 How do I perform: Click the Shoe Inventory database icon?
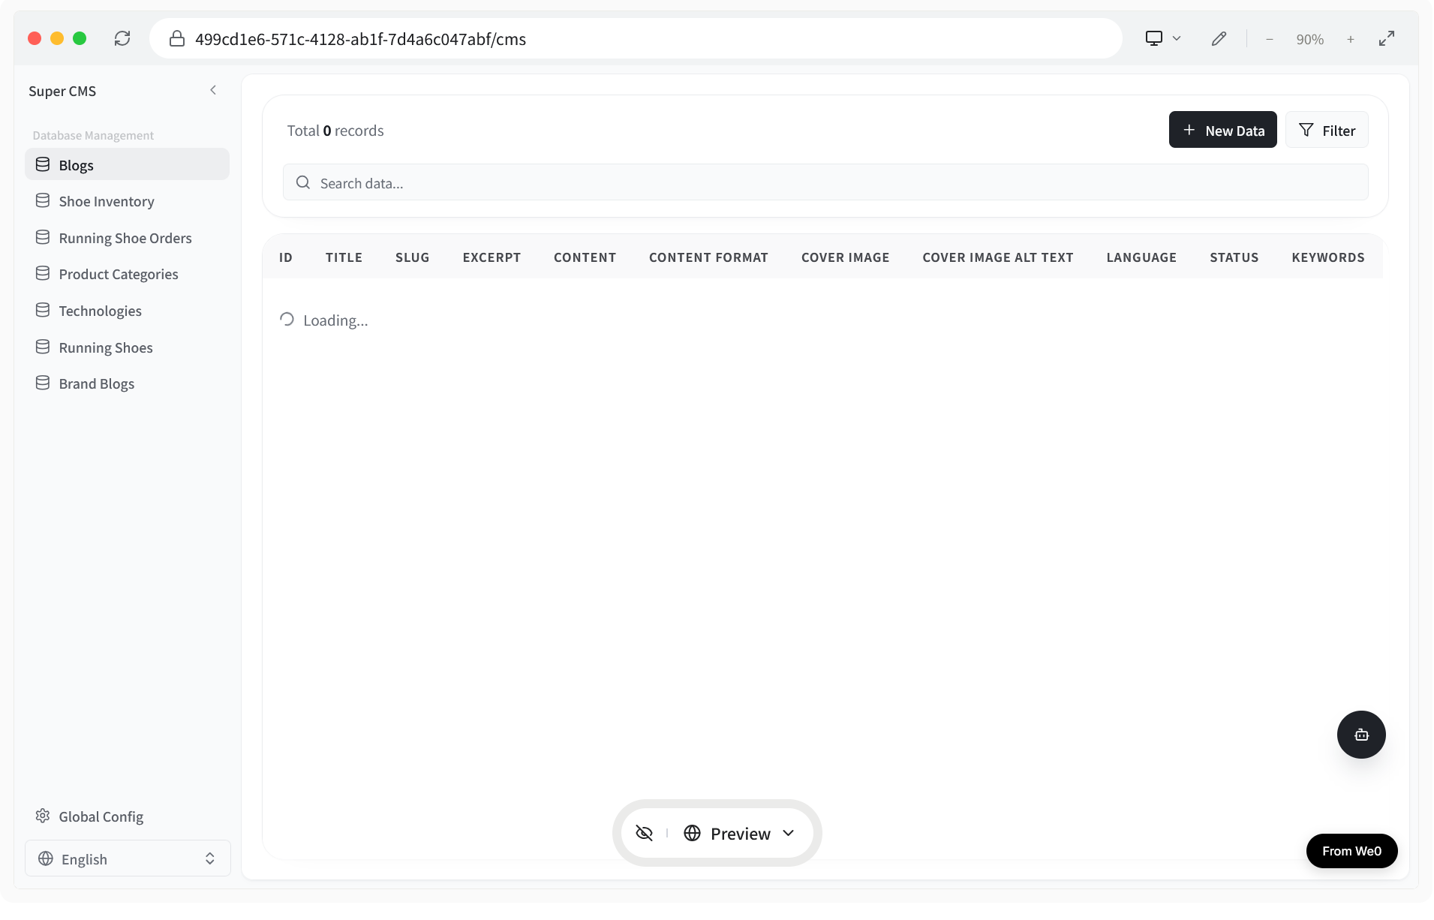[43, 200]
